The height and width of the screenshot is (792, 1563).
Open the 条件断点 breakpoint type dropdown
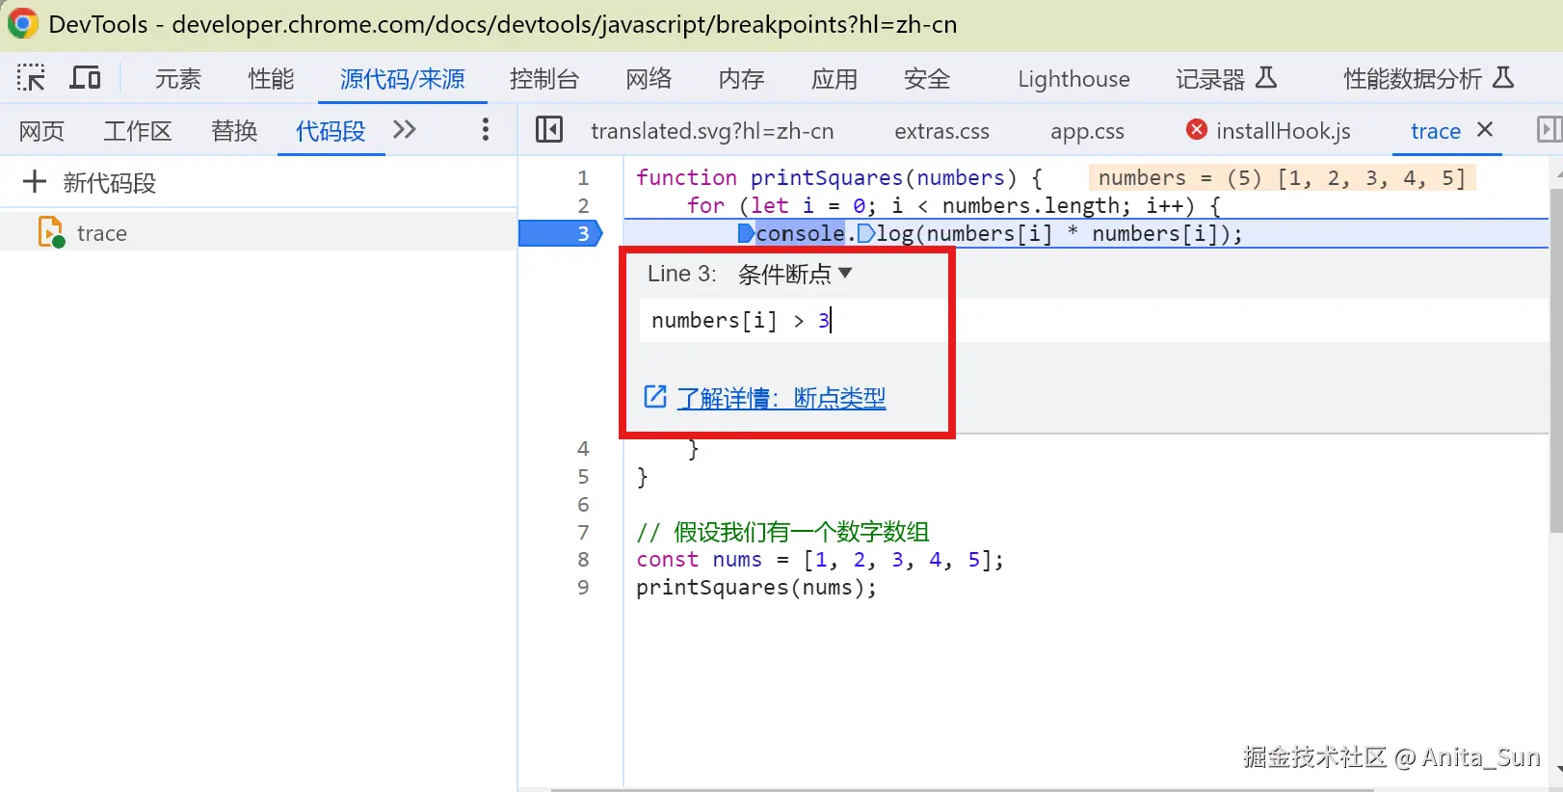[x=795, y=275]
